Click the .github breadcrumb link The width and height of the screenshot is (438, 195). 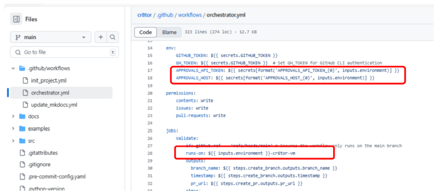pyautogui.click(x=165, y=15)
